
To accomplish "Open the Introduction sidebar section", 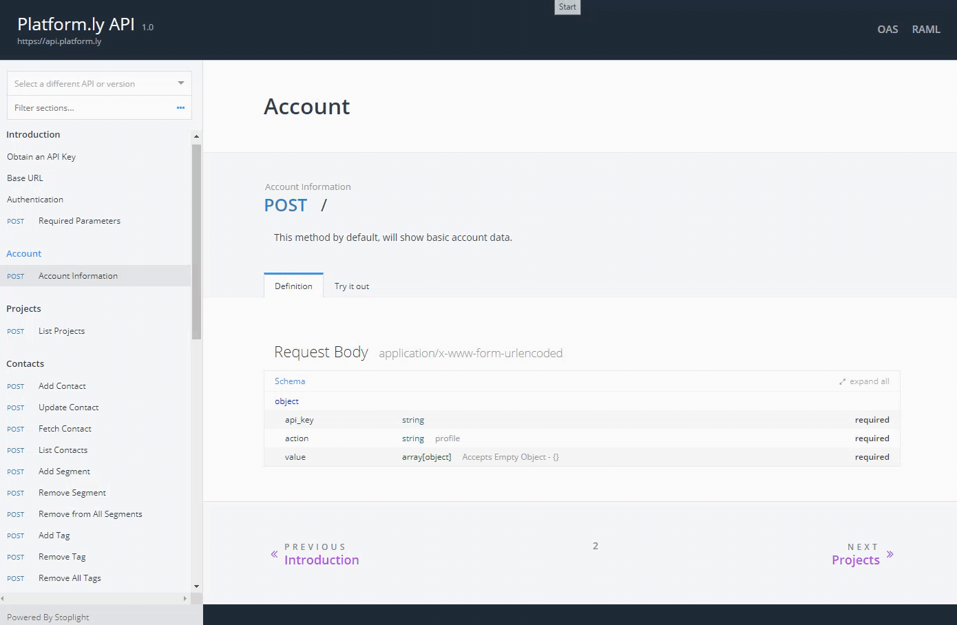I will [33, 134].
